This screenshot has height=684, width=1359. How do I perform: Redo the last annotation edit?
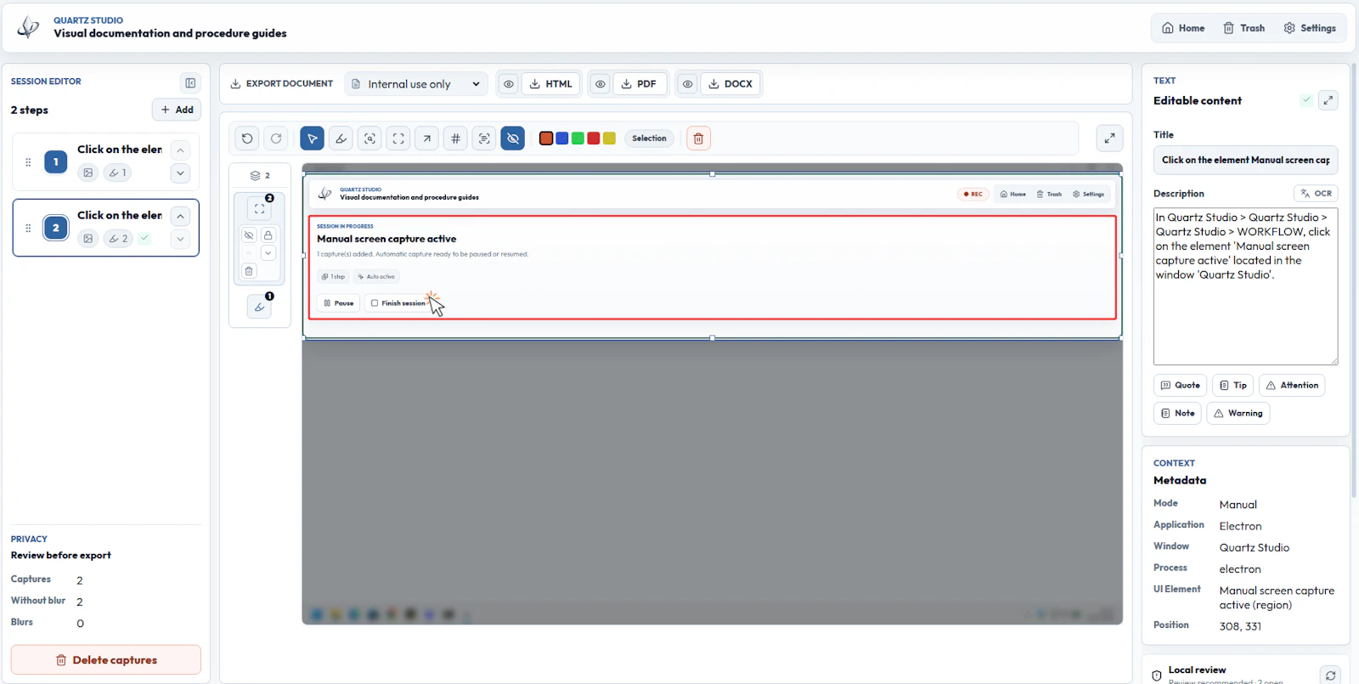[276, 138]
